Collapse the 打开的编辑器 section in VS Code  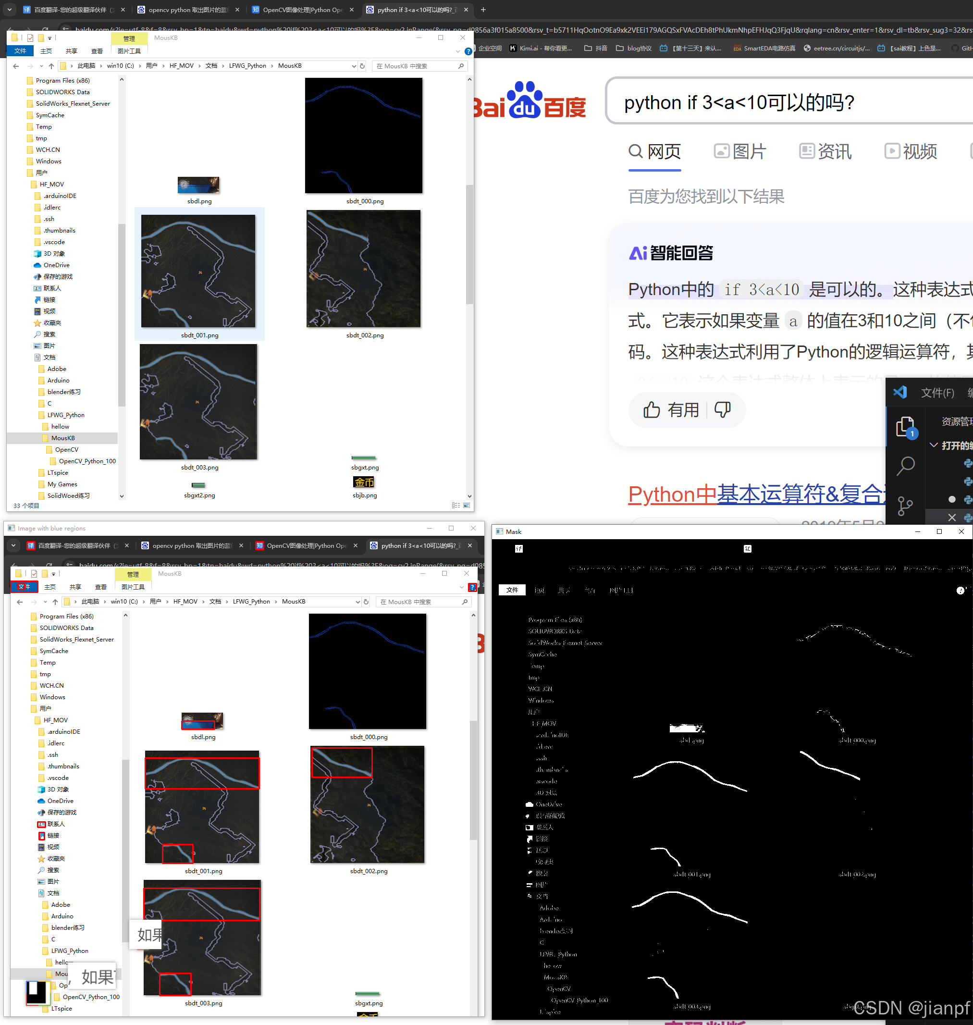tap(934, 445)
